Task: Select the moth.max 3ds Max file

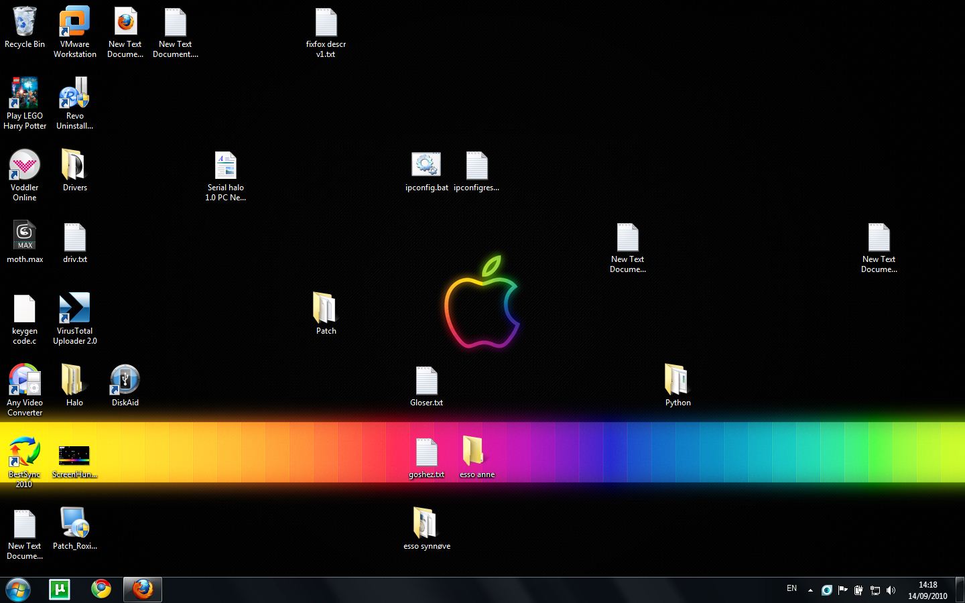Action: point(25,242)
